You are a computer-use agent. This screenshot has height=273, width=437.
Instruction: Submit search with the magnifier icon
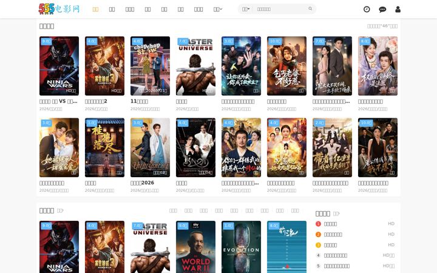pyautogui.click(x=310, y=9)
